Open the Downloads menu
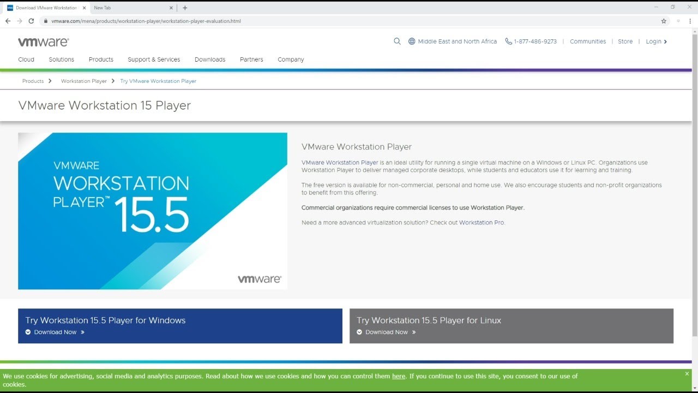The image size is (698, 393). pyautogui.click(x=210, y=59)
